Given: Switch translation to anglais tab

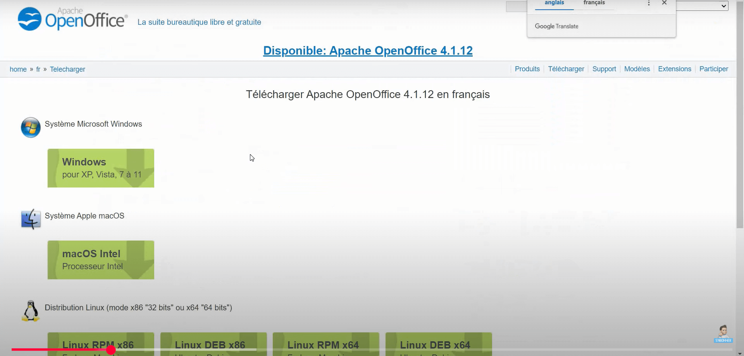Looking at the screenshot, I should click(x=554, y=3).
